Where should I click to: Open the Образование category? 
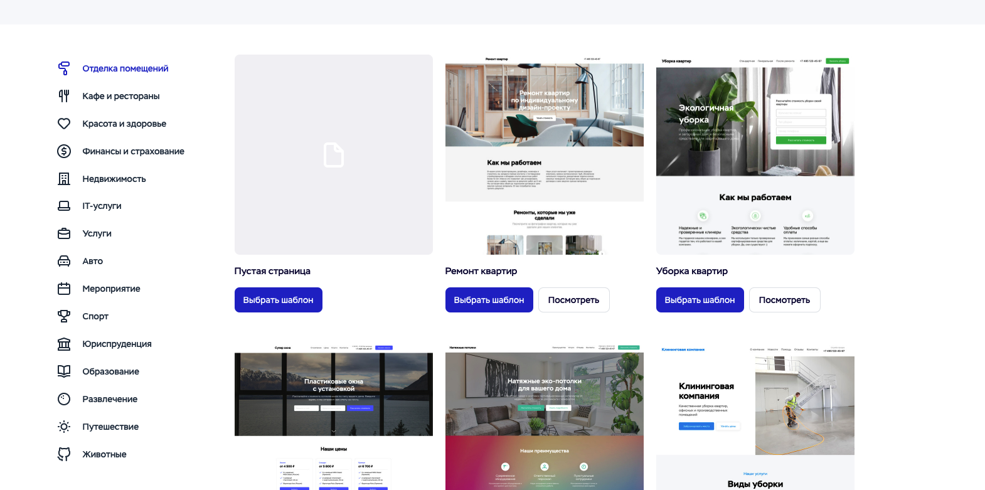point(110,371)
